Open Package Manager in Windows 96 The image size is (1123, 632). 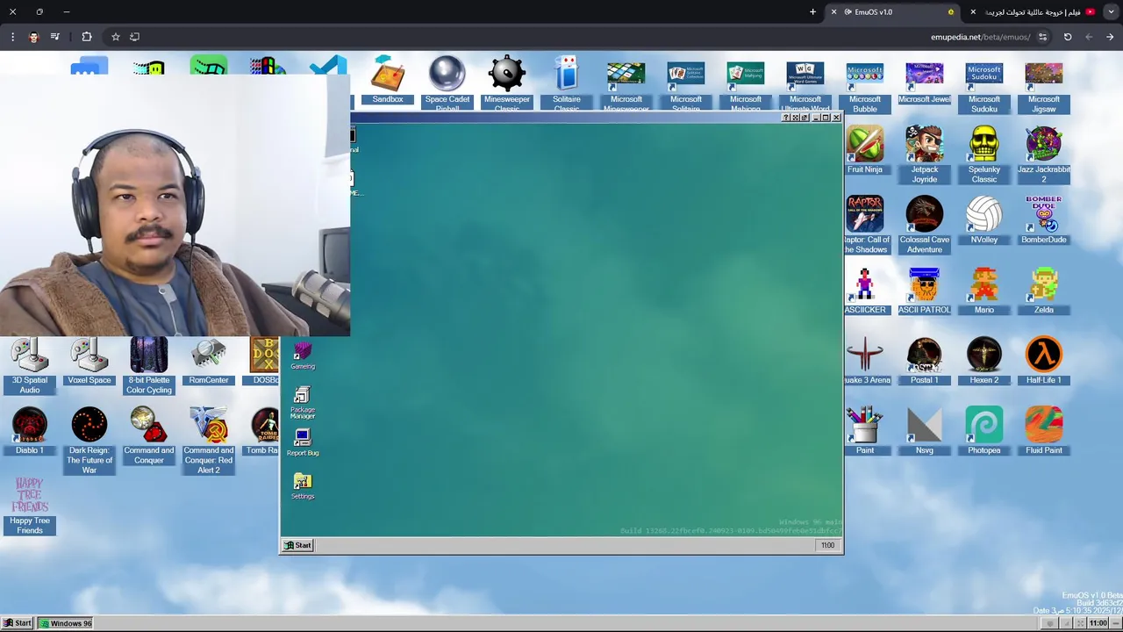coord(303,403)
